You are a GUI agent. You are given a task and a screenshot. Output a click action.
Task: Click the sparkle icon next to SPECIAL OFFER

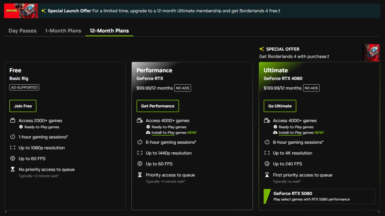tap(262, 49)
